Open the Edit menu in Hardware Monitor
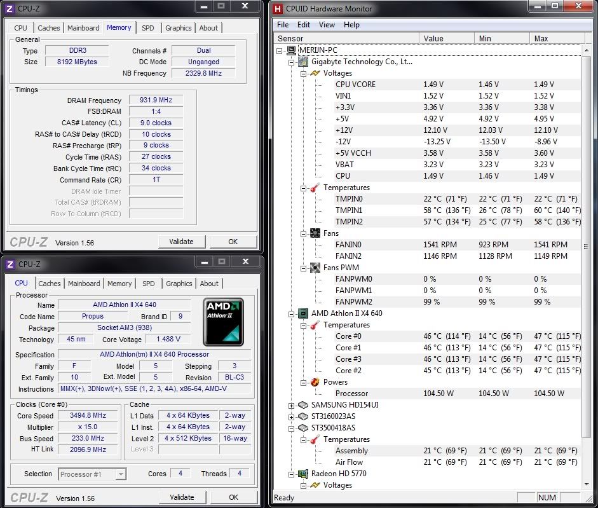This screenshot has width=598, height=508. (x=304, y=25)
